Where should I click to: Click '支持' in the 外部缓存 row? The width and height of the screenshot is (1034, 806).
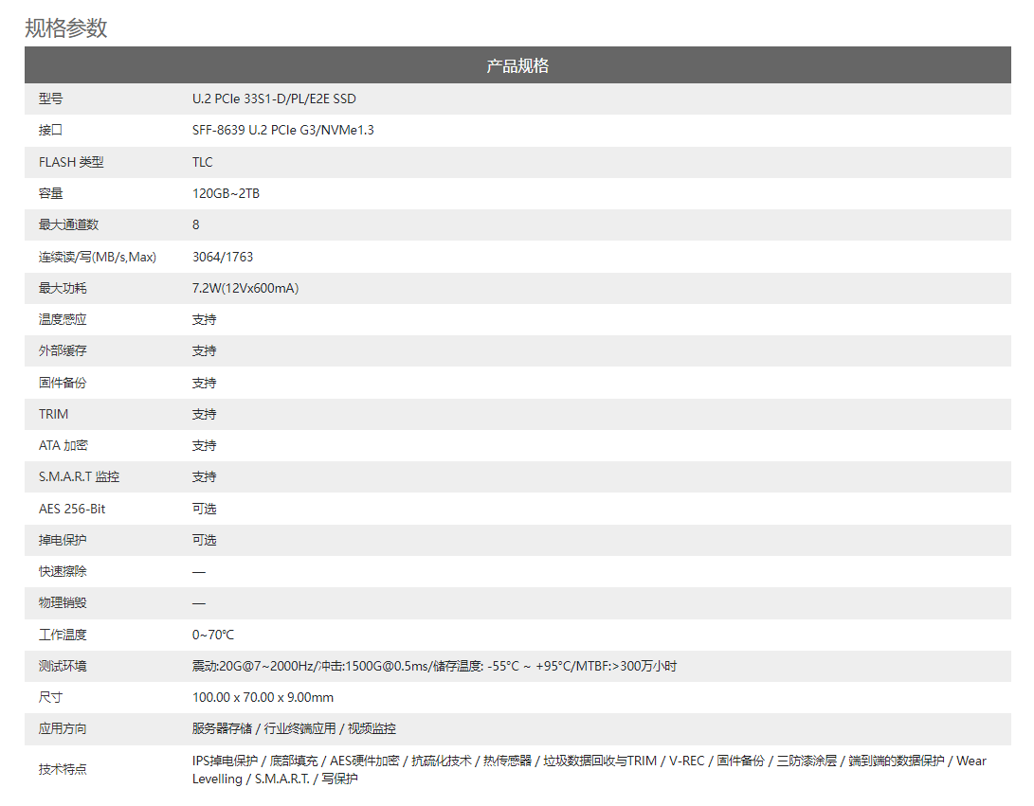pos(205,350)
